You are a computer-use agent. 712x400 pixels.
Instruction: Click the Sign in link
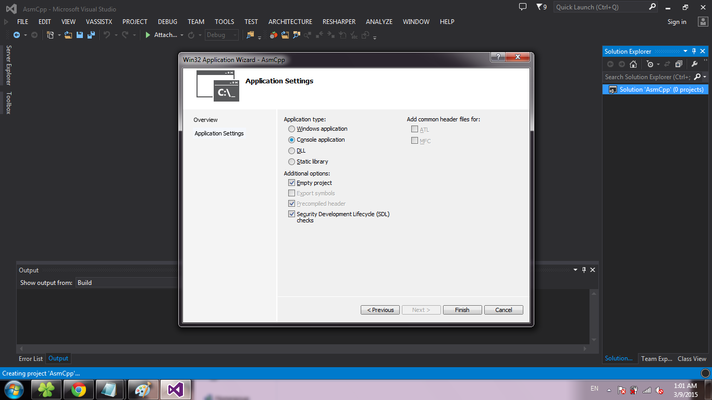[x=677, y=22]
